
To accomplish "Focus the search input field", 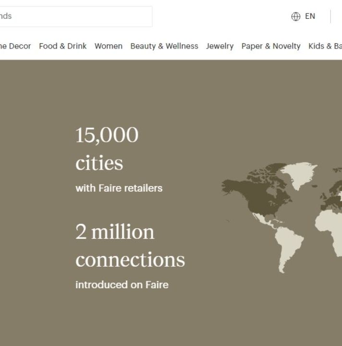I will [x=75, y=16].
